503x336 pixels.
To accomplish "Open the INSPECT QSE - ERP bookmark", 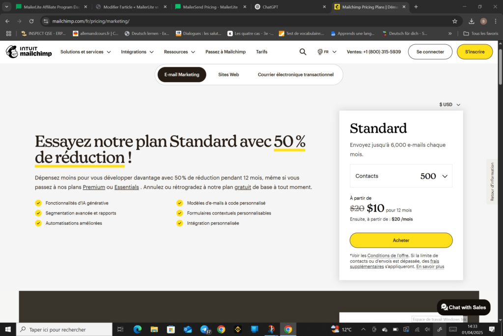I will [43, 33].
